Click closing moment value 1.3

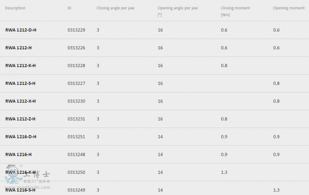(224, 172)
